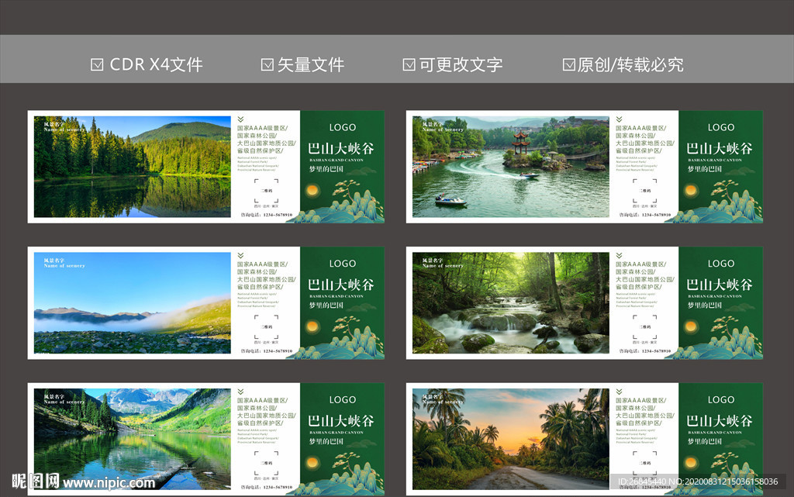The height and width of the screenshot is (497, 794).
Task: Click the golden moon graphic on a ticket
Action: [x=312, y=190]
